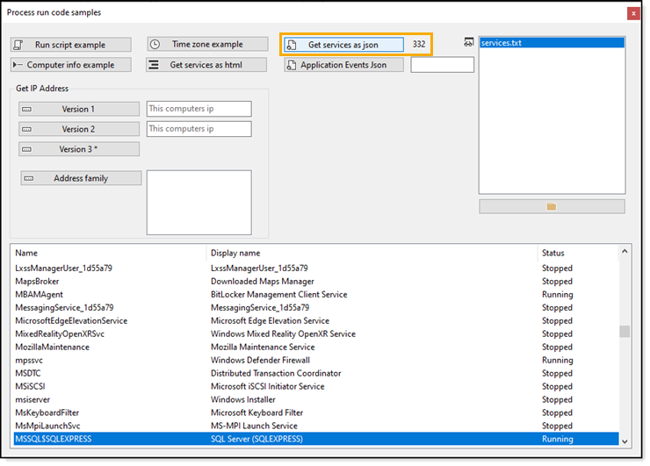Viewport: 650px width, 466px height.
Task: Click the services list scrollbar thumb
Action: [625, 332]
